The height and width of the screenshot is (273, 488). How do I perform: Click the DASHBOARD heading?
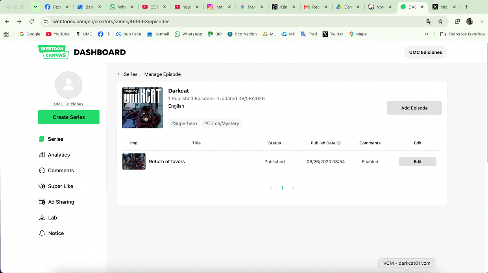tap(100, 52)
